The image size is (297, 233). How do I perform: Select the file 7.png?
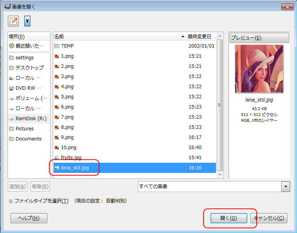coord(135,117)
